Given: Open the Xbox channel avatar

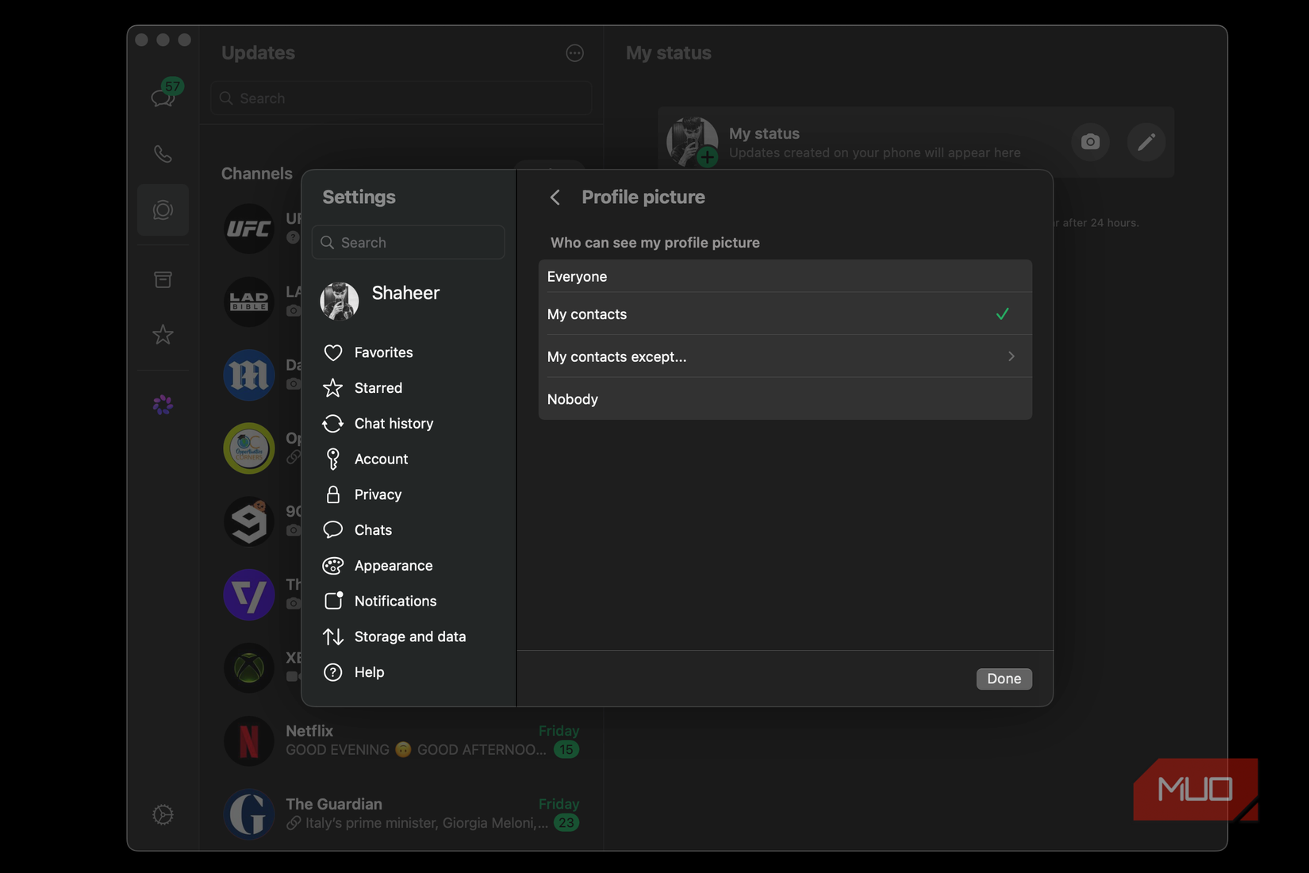Looking at the screenshot, I should coord(249,668).
